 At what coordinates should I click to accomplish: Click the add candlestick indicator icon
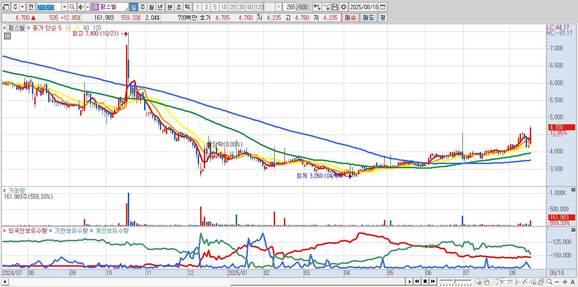tap(317, 7)
